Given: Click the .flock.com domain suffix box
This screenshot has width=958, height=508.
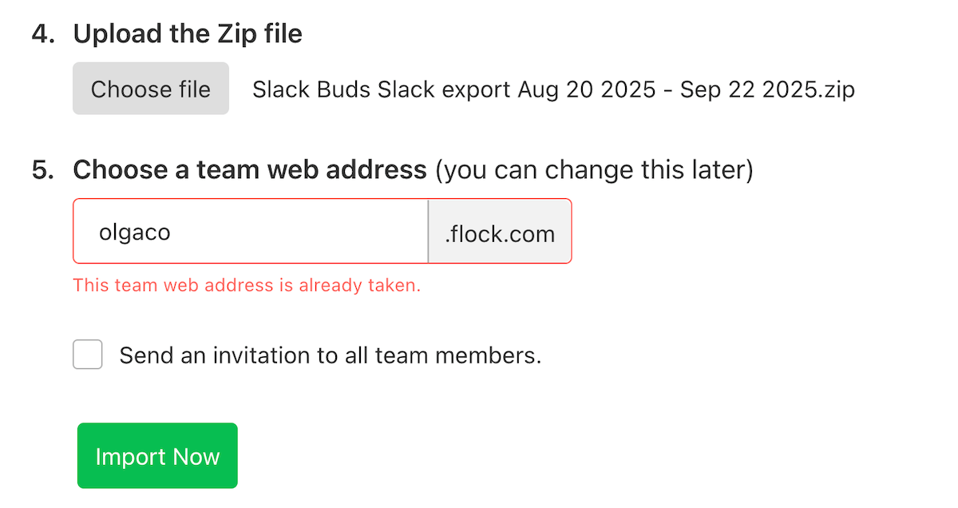Looking at the screenshot, I should tap(500, 232).
